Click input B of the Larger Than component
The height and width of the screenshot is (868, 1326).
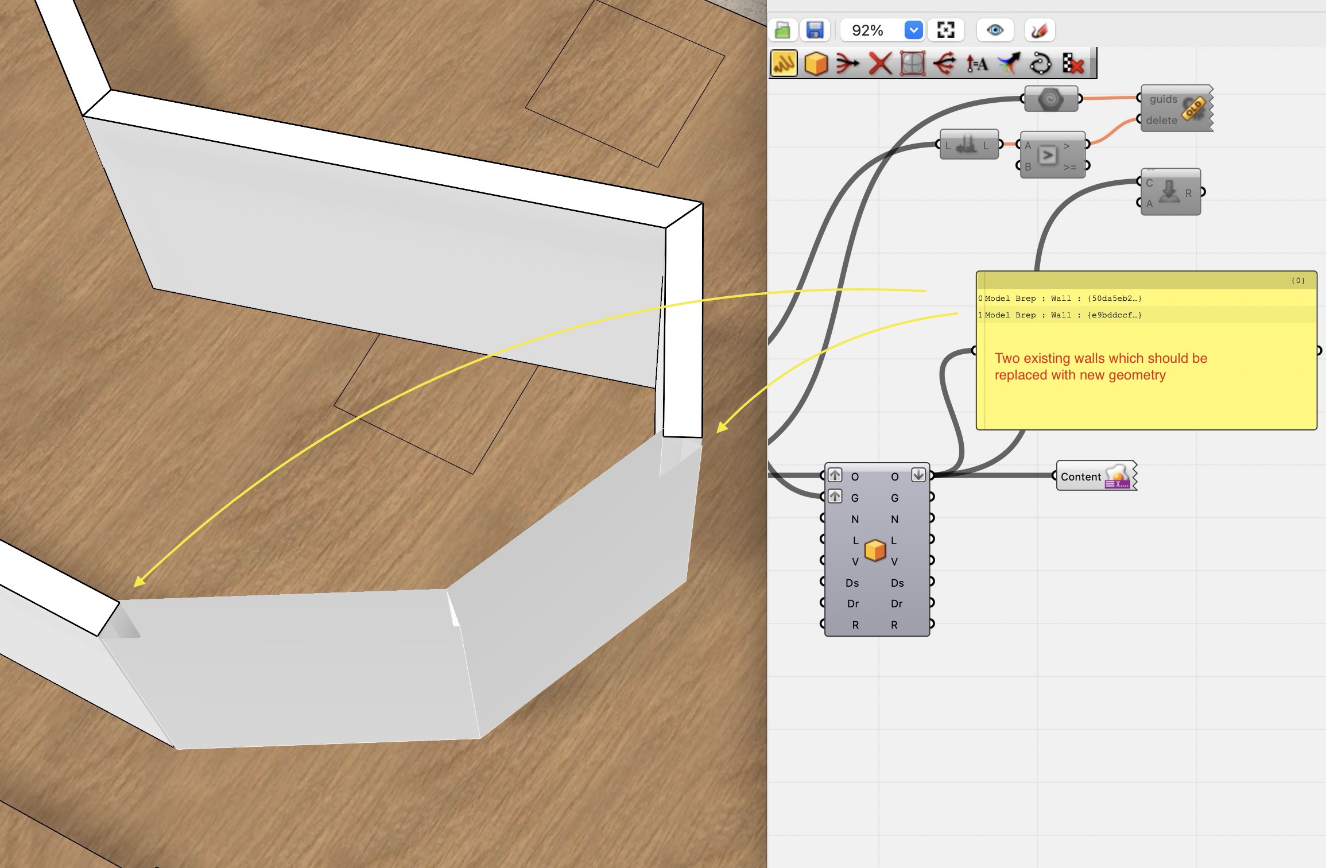(1028, 166)
